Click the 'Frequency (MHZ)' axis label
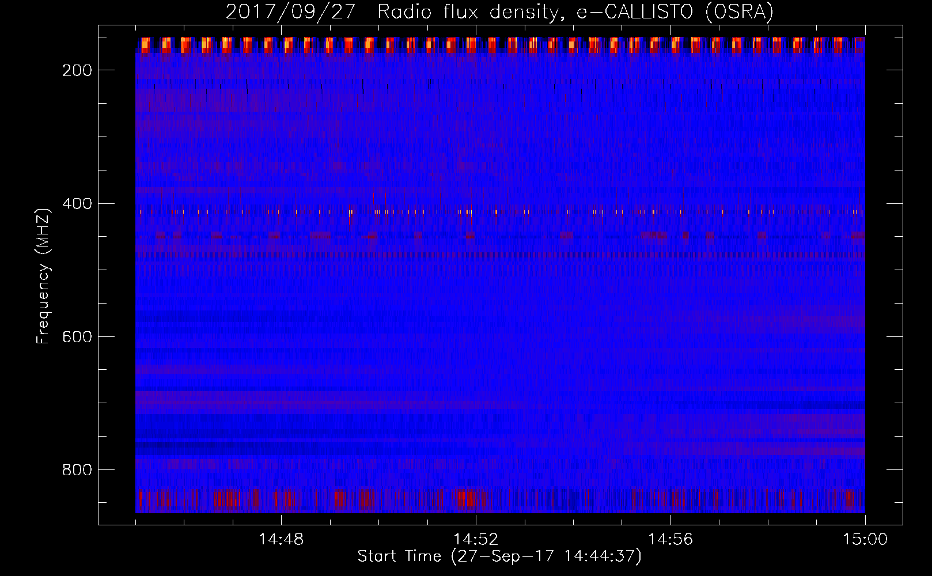The image size is (932, 576). click(43, 276)
